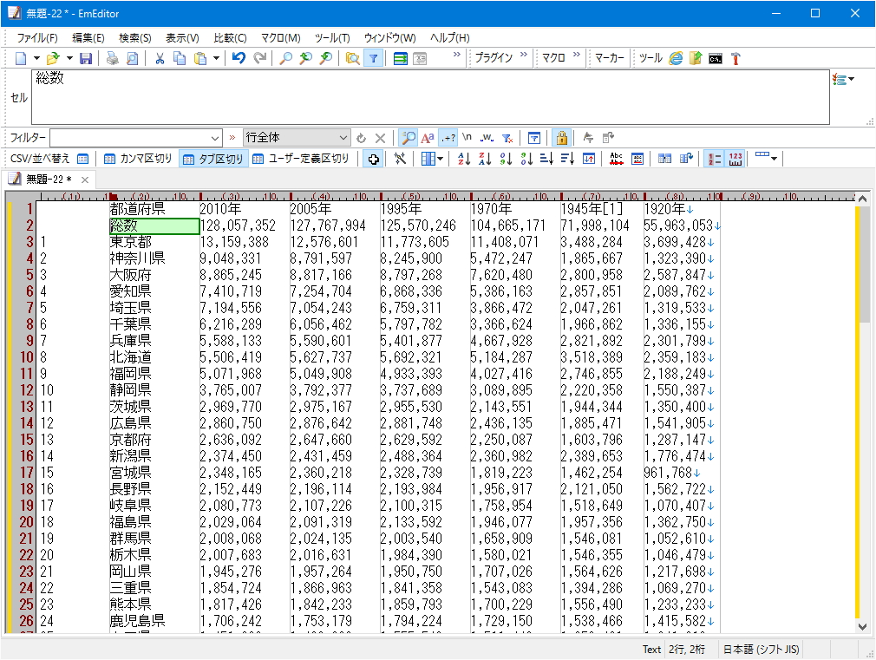Open the 検索(S) menu
Viewport: 876px width, 660px height.
click(135, 37)
